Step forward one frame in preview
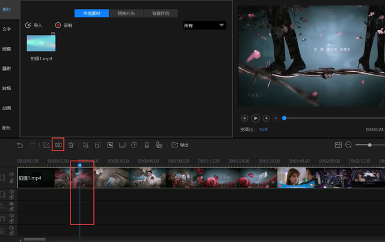This screenshot has width=385, height=242. coord(266,118)
